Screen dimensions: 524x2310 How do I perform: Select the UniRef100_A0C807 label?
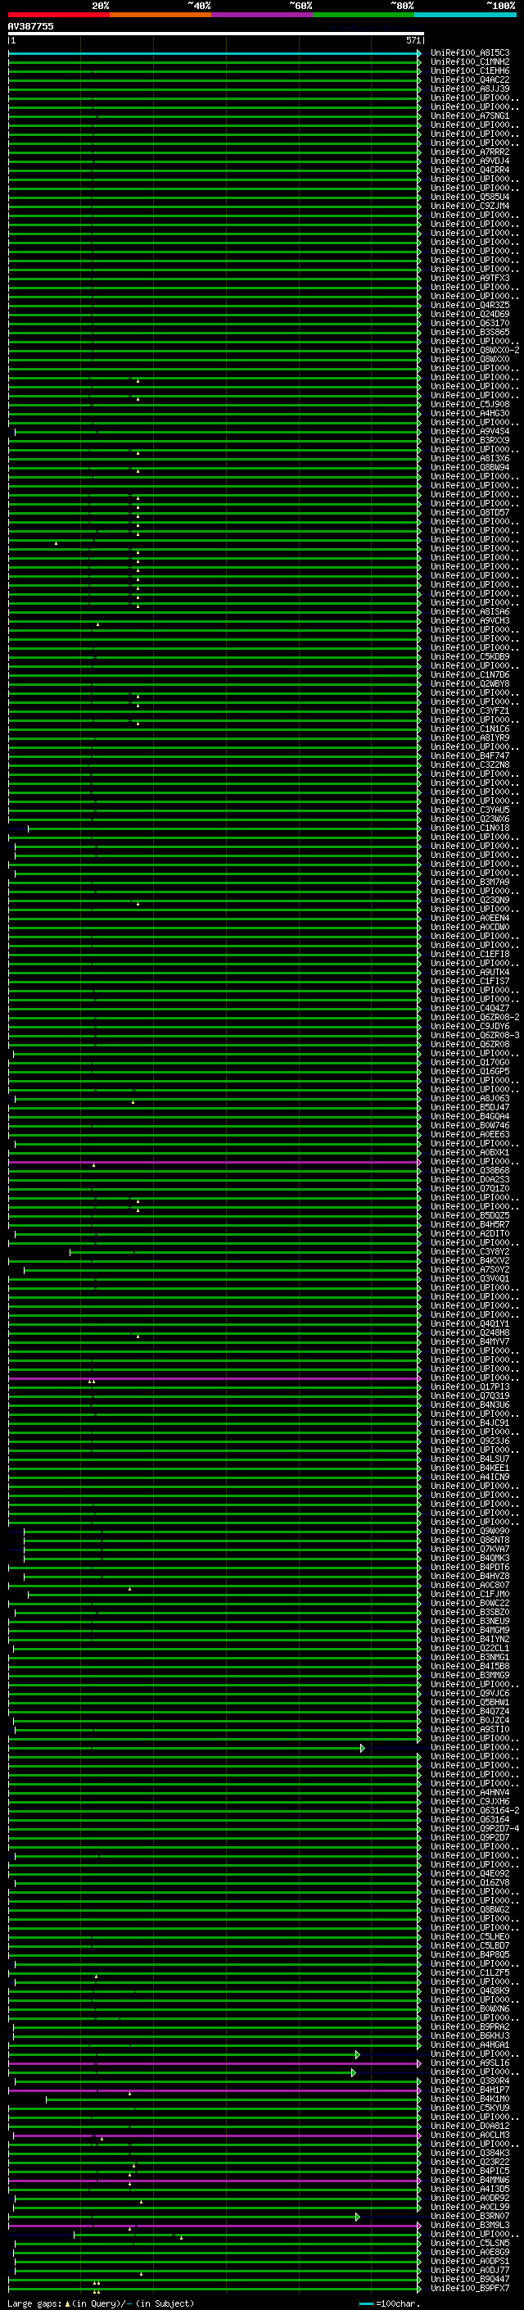(x=470, y=1586)
